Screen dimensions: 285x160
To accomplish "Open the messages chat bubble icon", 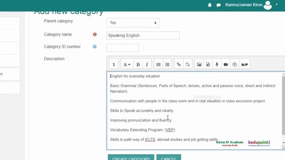I will click(219, 5).
